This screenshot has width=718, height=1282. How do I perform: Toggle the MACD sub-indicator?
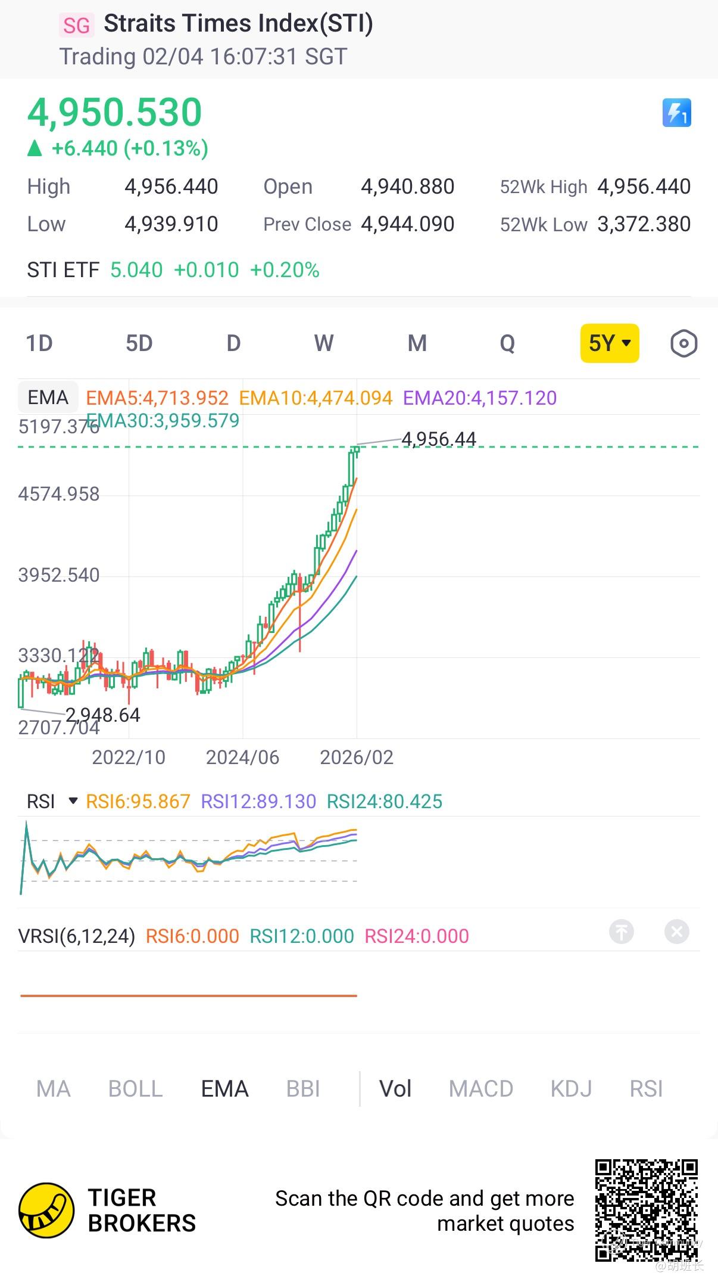tap(480, 1089)
